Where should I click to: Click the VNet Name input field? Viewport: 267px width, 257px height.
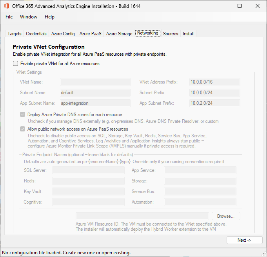95,82
